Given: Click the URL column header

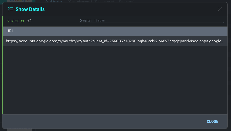Looking at the screenshot, I should point(10,31).
